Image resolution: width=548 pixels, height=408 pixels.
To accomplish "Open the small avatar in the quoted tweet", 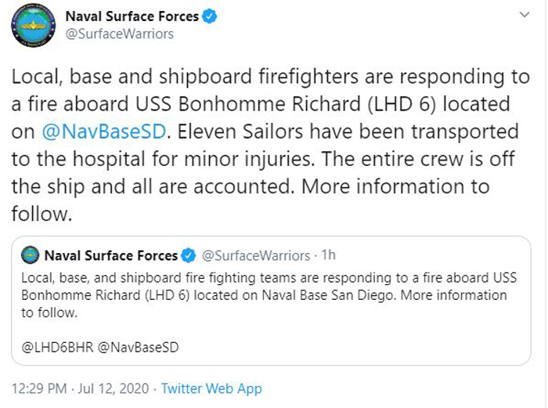I will pos(30,255).
